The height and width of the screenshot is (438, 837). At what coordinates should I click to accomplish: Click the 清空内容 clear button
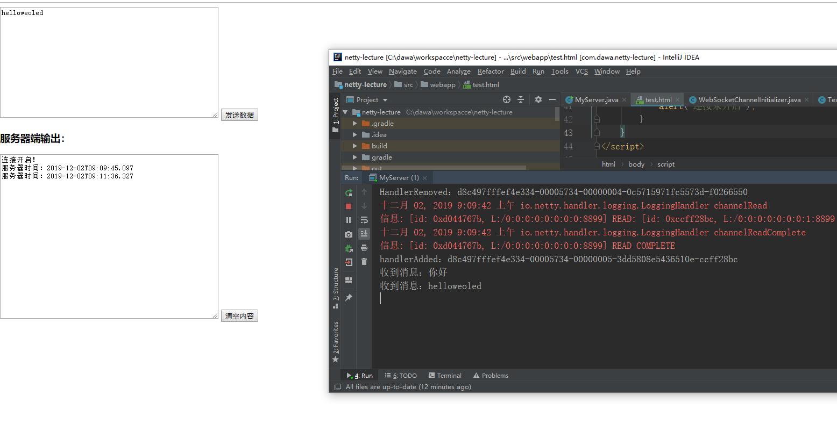(x=239, y=316)
